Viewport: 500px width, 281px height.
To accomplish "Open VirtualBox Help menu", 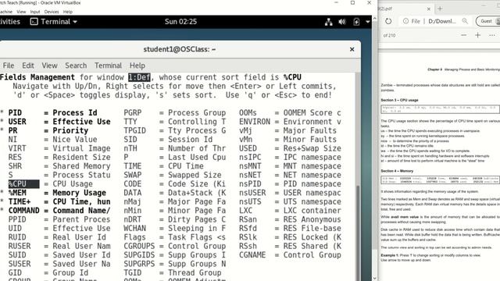I will click(68, 12).
